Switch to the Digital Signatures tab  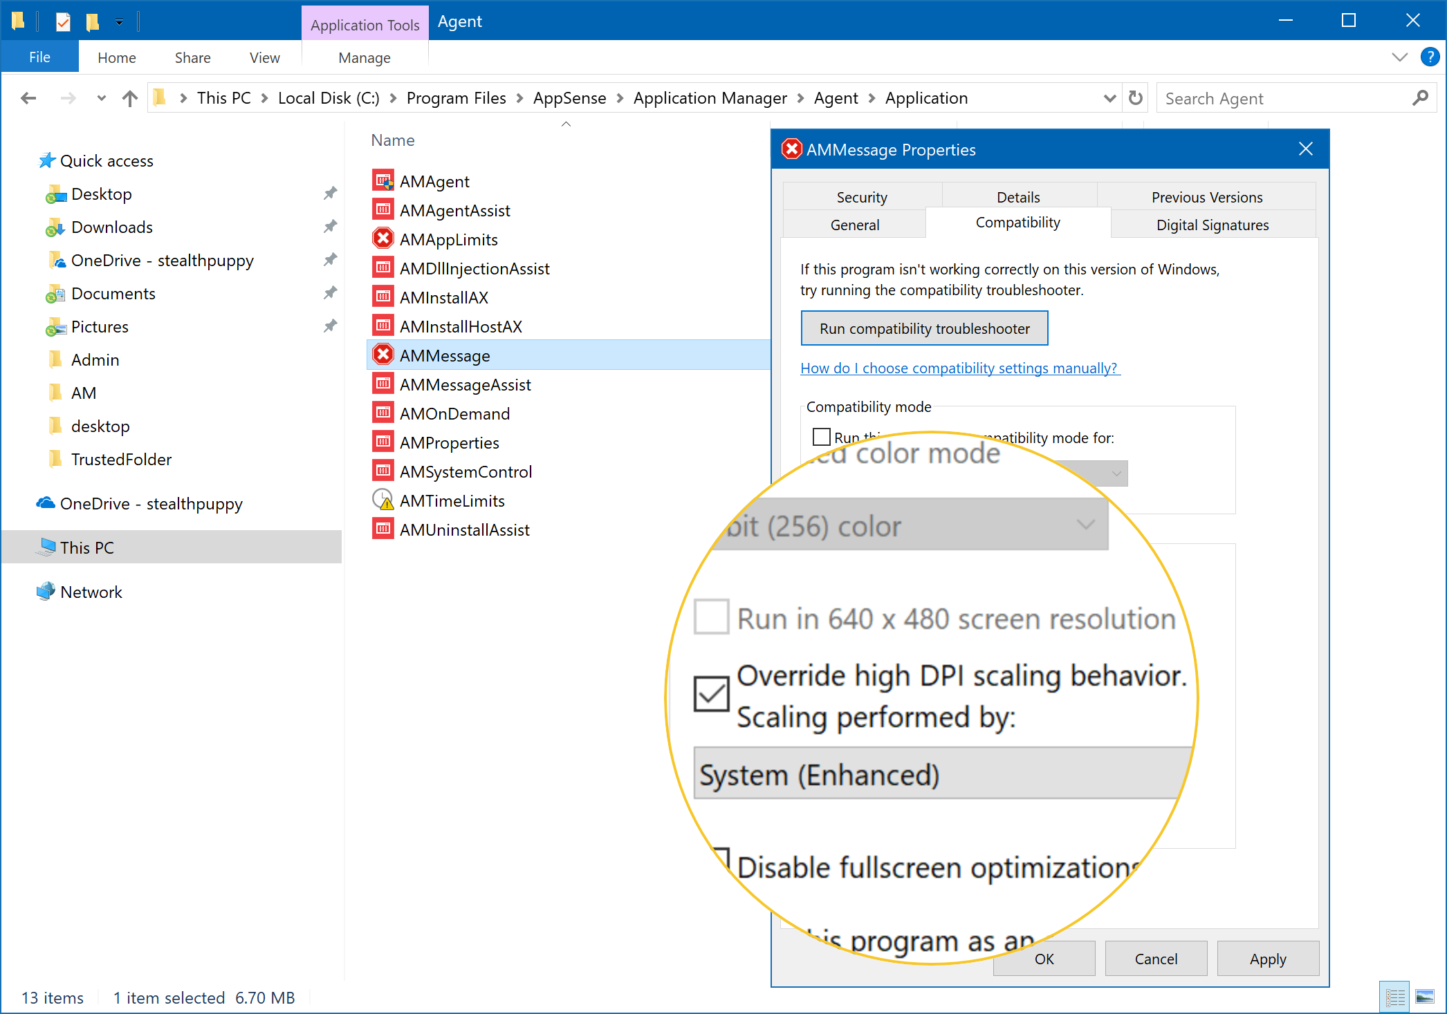click(x=1213, y=225)
